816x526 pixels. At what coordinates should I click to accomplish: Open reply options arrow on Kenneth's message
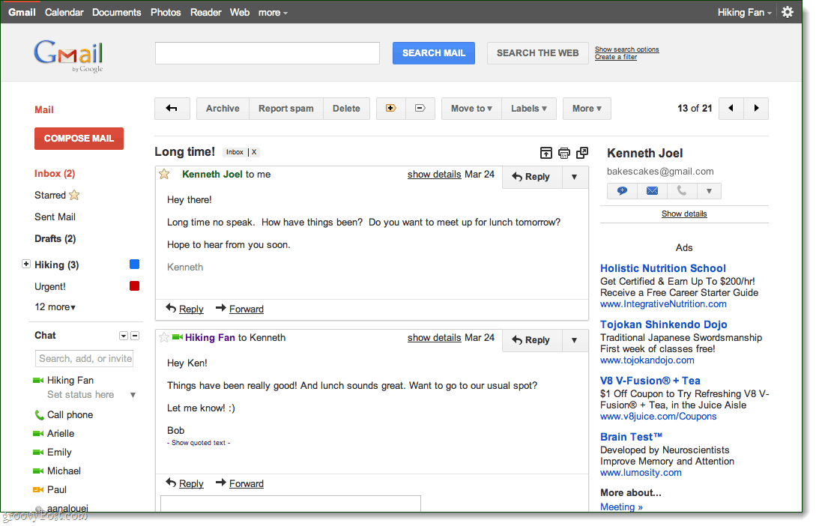coord(575,177)
